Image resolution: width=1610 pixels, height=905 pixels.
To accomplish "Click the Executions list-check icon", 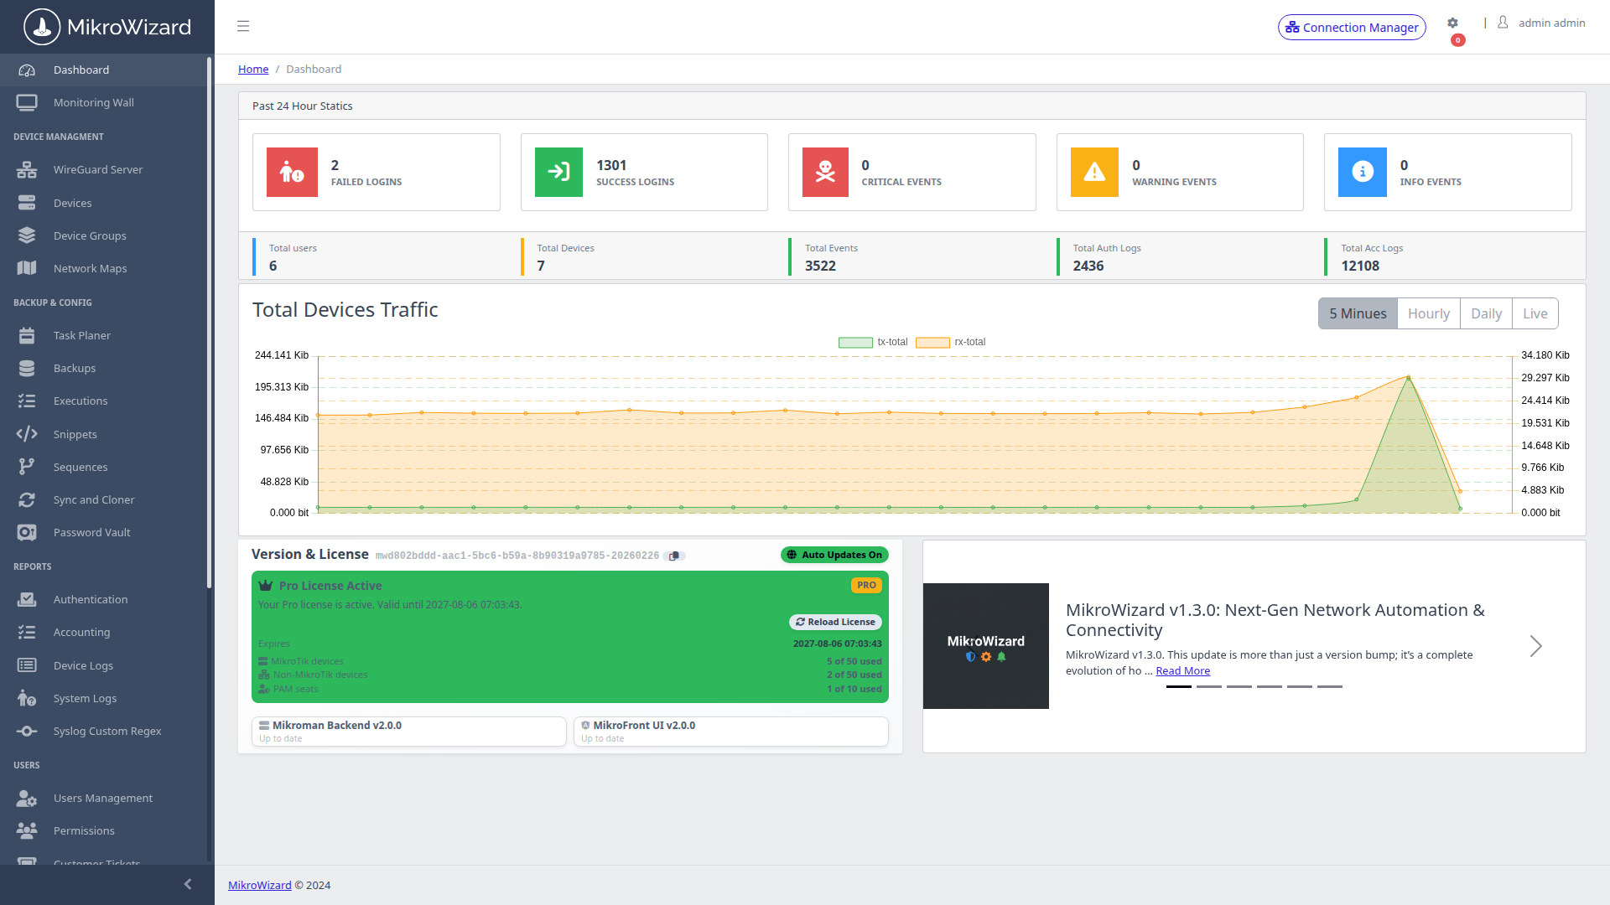I will click(27, 401).
